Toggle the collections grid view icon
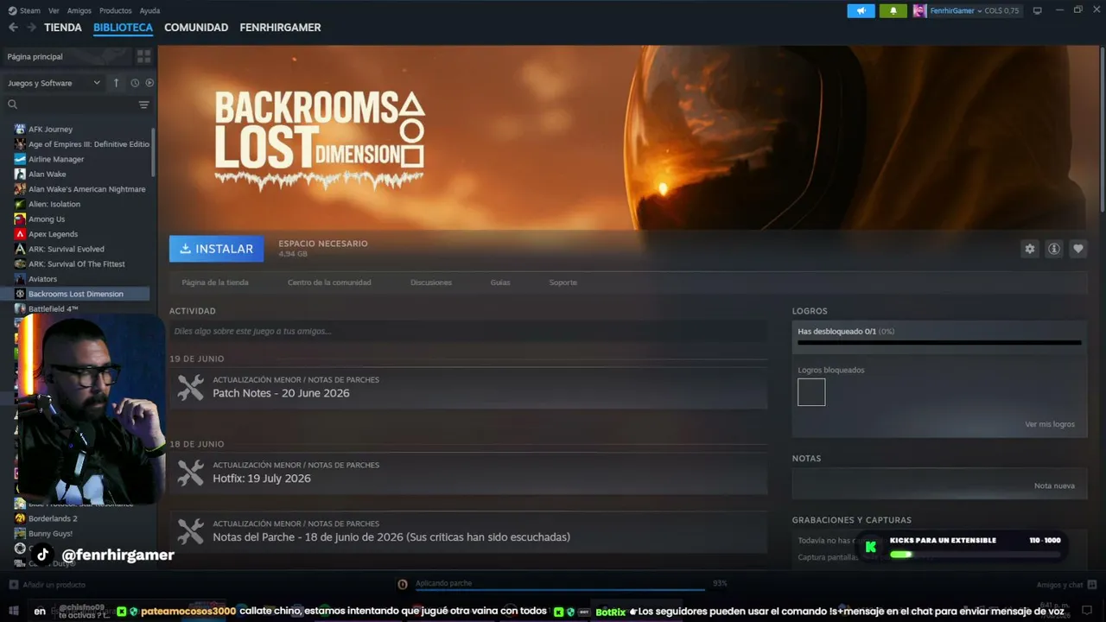Viewport: 1106px width, 622px height. [143, 56]
